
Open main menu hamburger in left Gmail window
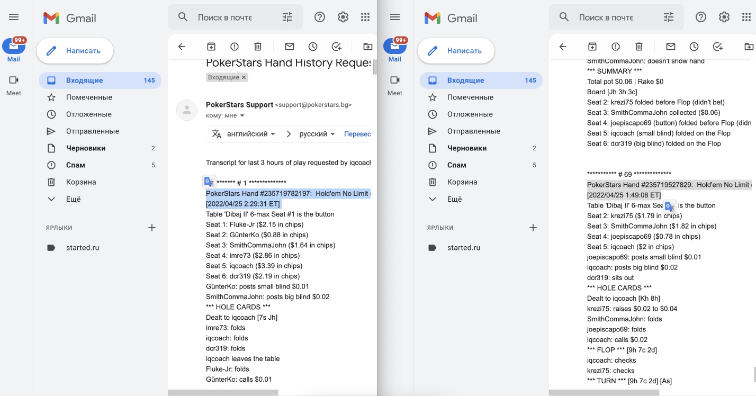pos(14,17)
